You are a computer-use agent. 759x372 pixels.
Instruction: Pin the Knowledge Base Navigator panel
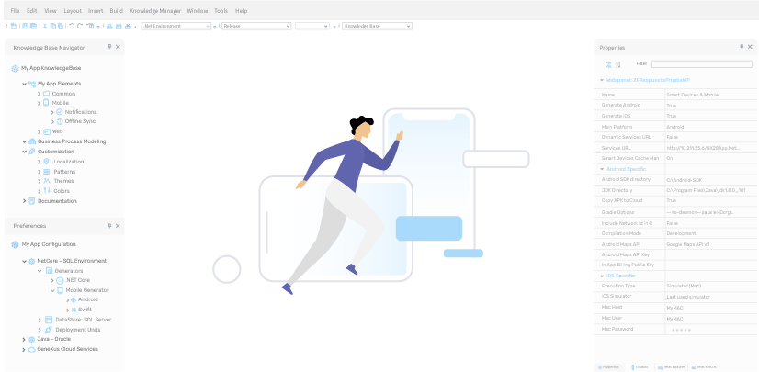(109, 47)
